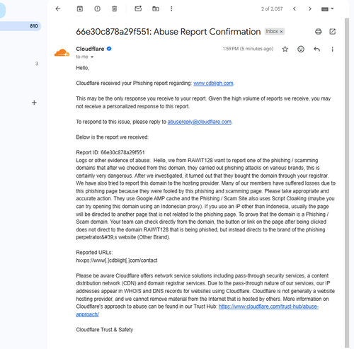Add an emoji reaction to the message
Image resolution: width=354 pixels, height=349 pixels.
301,49
